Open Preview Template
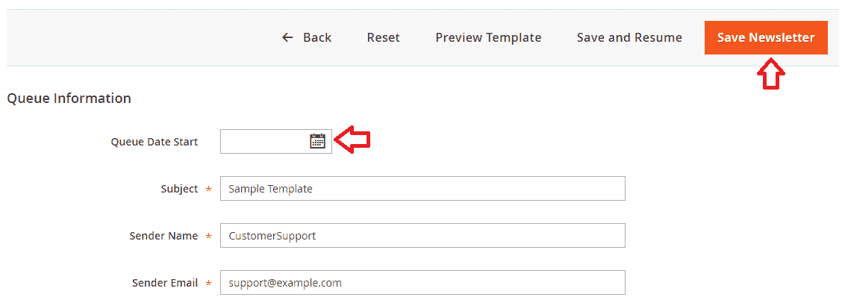This screenshot has width=845, height=303. (x=488, y=38)
